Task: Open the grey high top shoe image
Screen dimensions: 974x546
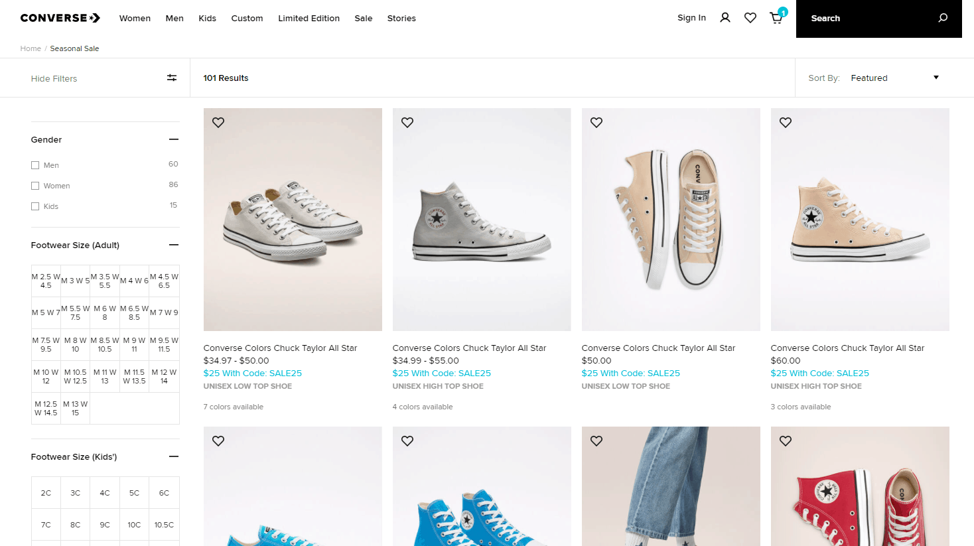Action: coord(482,220)
